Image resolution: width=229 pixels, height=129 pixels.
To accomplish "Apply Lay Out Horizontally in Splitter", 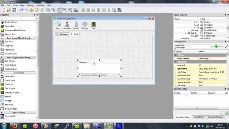I will pyautogui.click(x=93, y=10).
